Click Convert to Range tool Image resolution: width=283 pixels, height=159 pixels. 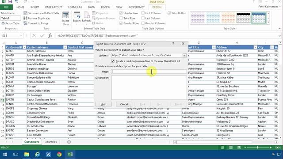point(36,23)
